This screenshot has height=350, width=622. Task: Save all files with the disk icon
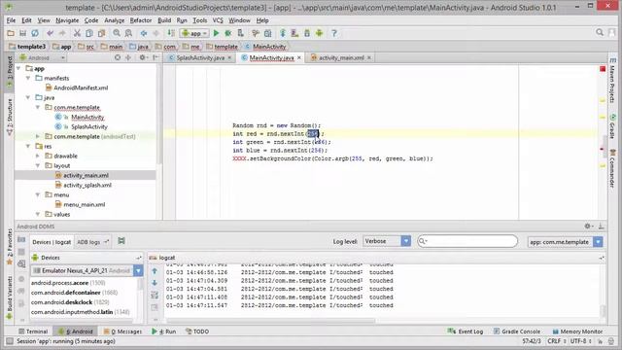22,33
